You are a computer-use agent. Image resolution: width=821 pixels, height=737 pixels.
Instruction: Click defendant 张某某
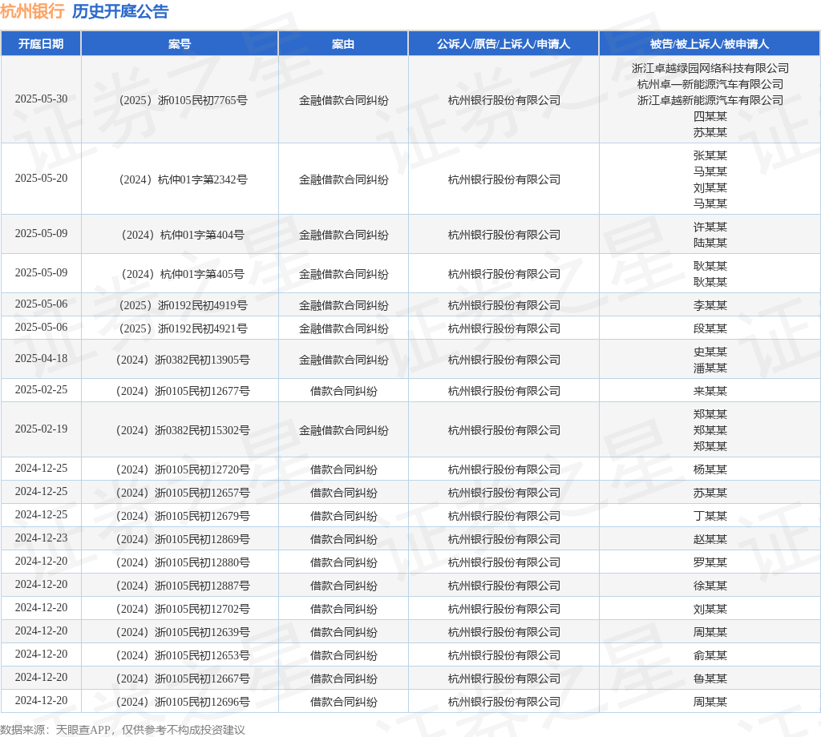pyautogui.click(x=710, y=155)
